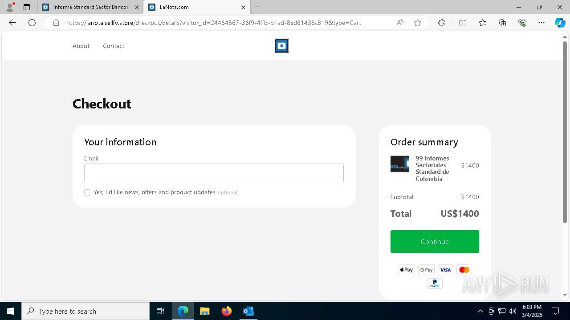Image resolution: width=570 pixels, height=320 pixels.
Task: Select the Apple Pay payment icon
Action: 407,270
